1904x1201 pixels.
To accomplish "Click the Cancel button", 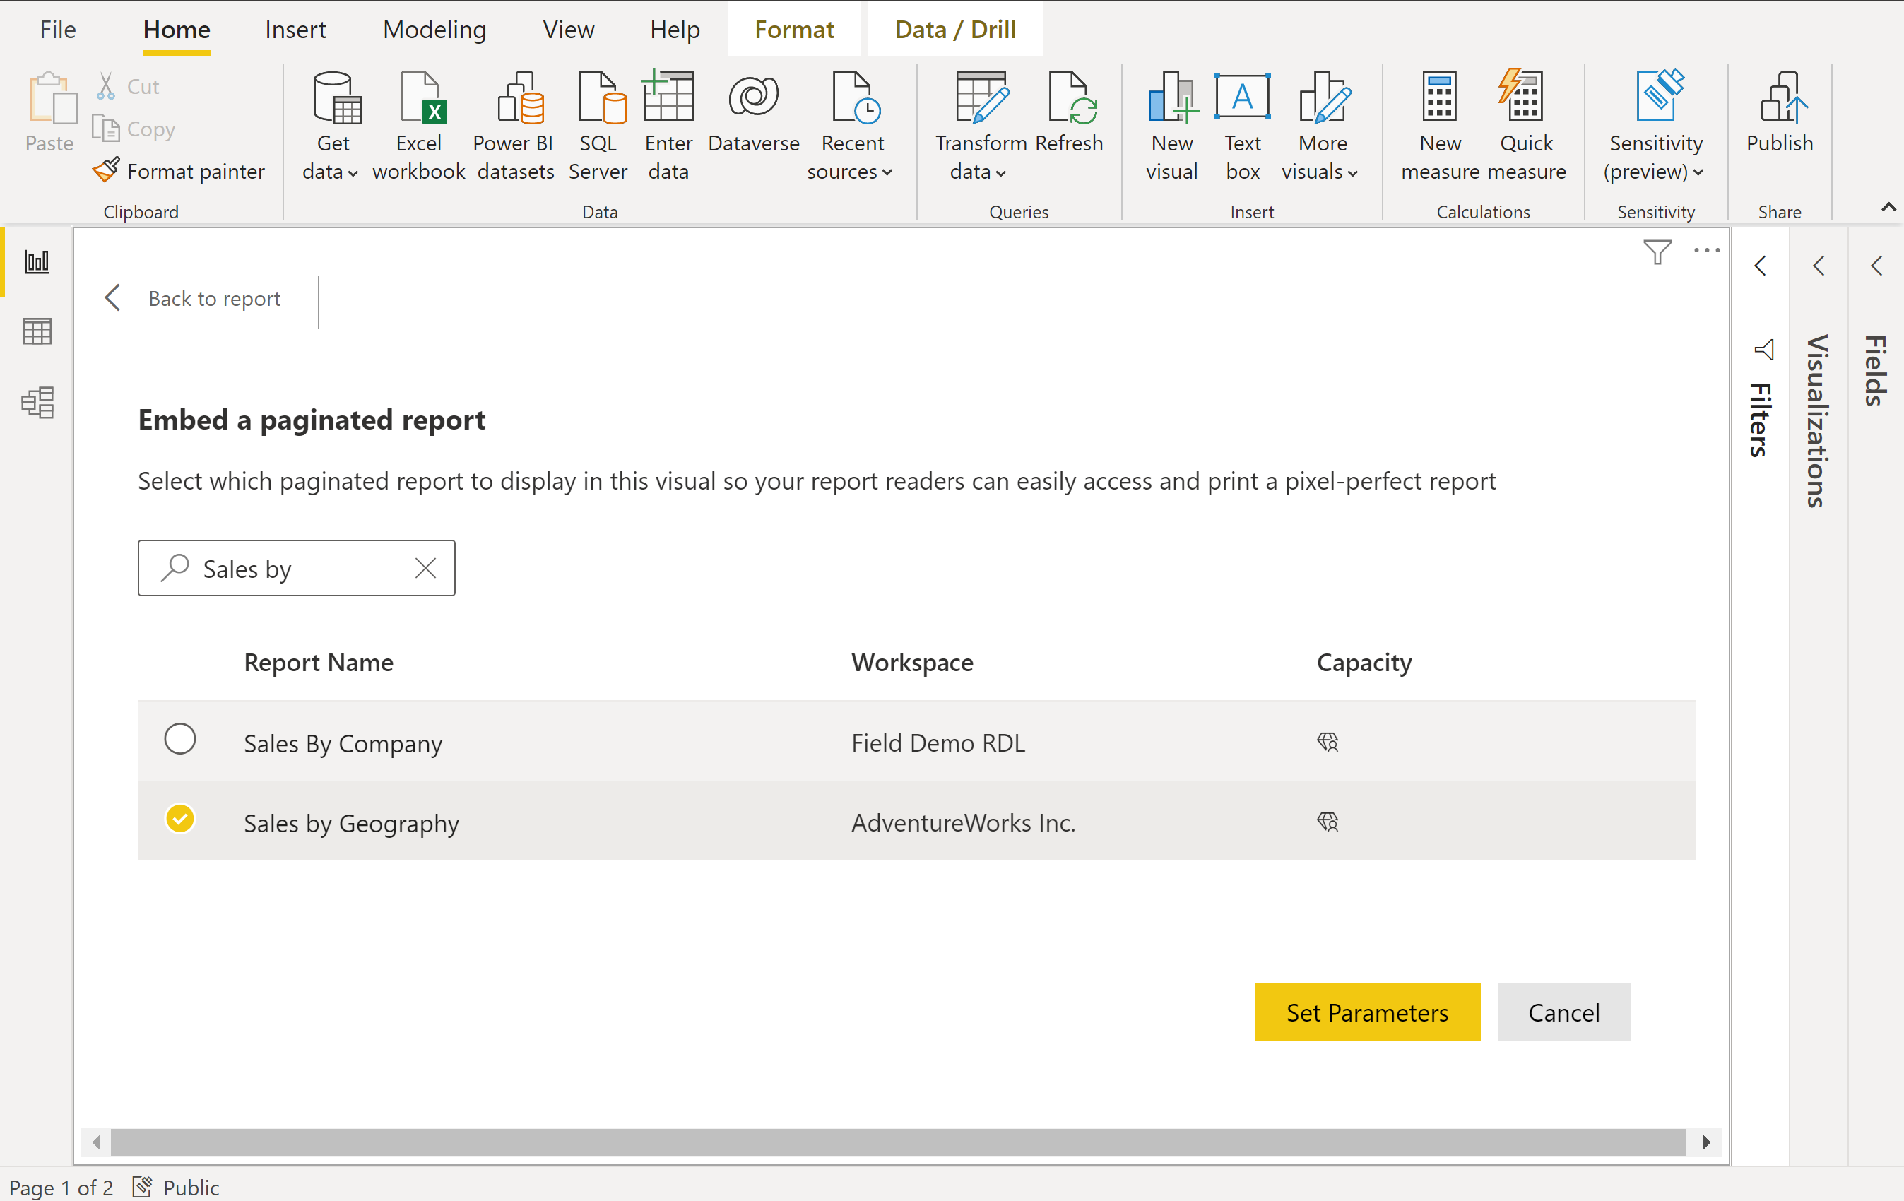I will [x=1562, y=1012].
